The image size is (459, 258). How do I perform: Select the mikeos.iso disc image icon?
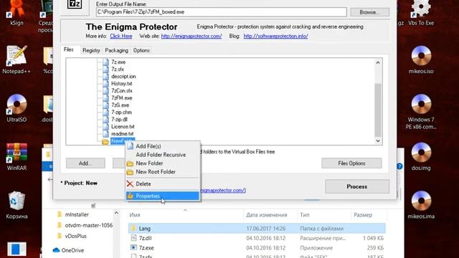pos(421,59)
